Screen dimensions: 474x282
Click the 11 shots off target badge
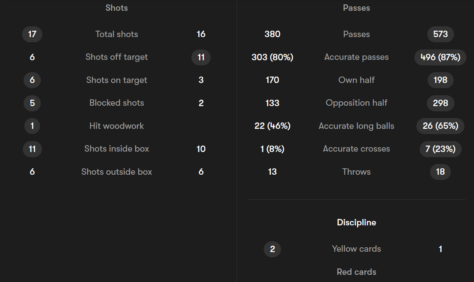coord(201,57)
